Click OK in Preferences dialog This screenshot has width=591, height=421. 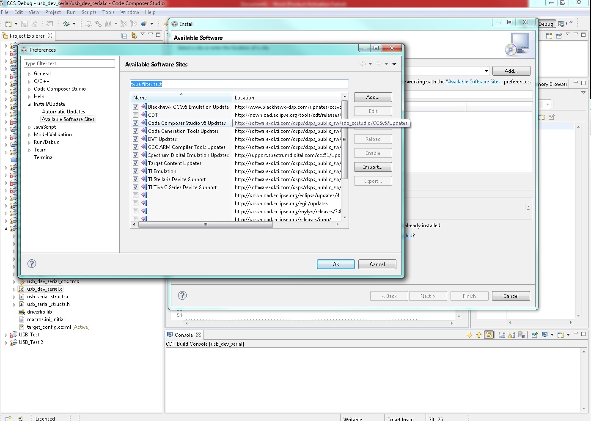[x=336, y=264]
